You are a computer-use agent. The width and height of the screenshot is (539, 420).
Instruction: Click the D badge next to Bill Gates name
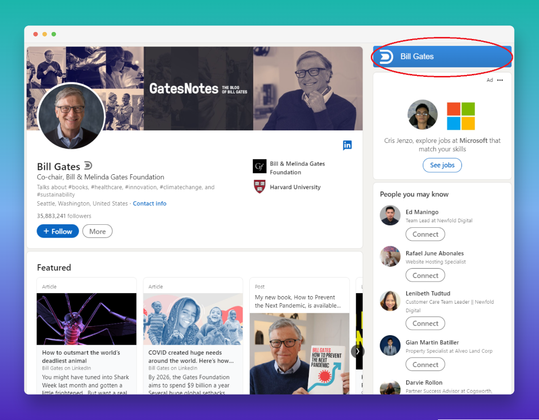point(88,166)
